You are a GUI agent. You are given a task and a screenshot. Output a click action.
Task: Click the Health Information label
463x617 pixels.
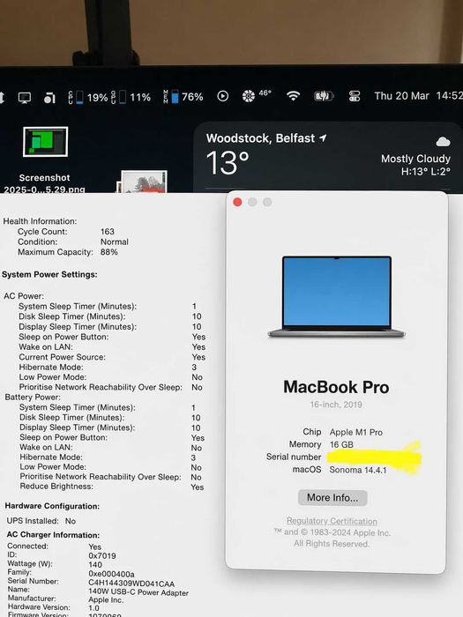(x=40, y=221)
